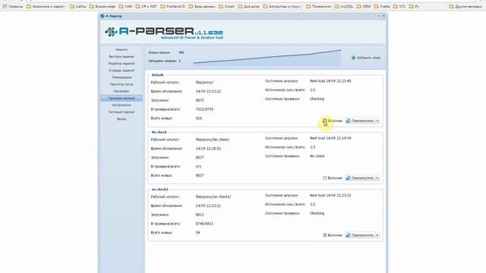
Task: Click Next load 14/09 22:23:32 status text
Action: tap(330, 196)
